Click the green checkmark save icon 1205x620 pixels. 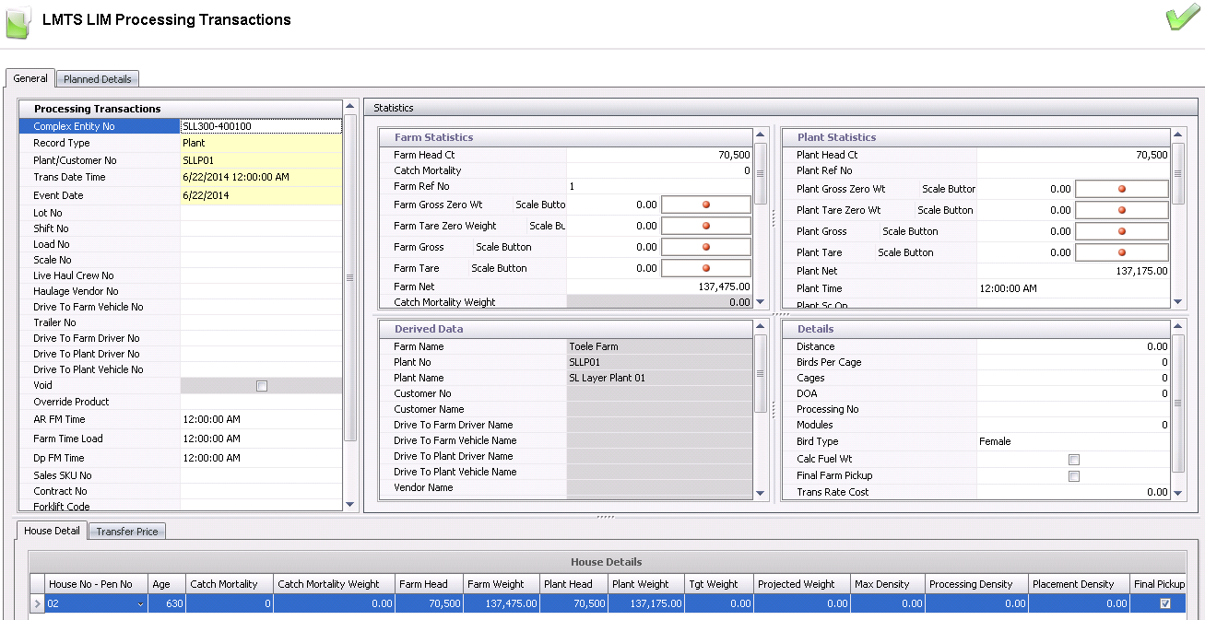(1182, 18)
